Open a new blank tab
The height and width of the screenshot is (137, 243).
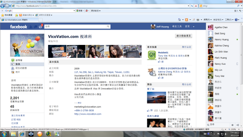(x=40, y=20)
